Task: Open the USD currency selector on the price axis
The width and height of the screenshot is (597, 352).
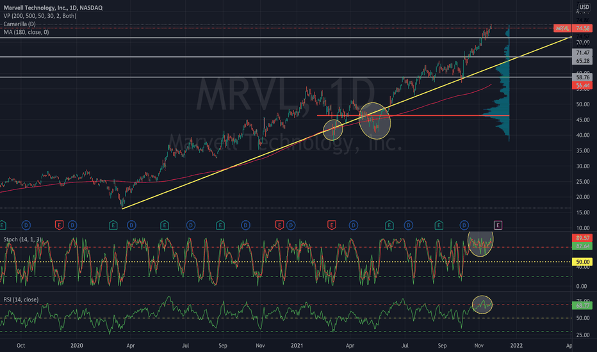Action: click(x=584, y=7)
